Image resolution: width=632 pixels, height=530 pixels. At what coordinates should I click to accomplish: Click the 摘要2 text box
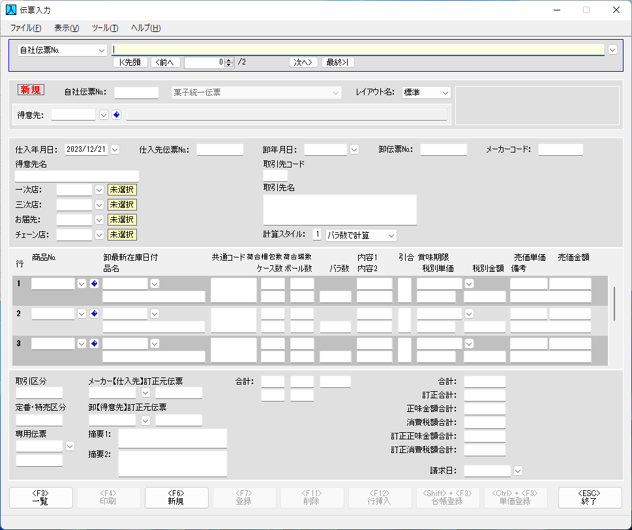point(172,464)
